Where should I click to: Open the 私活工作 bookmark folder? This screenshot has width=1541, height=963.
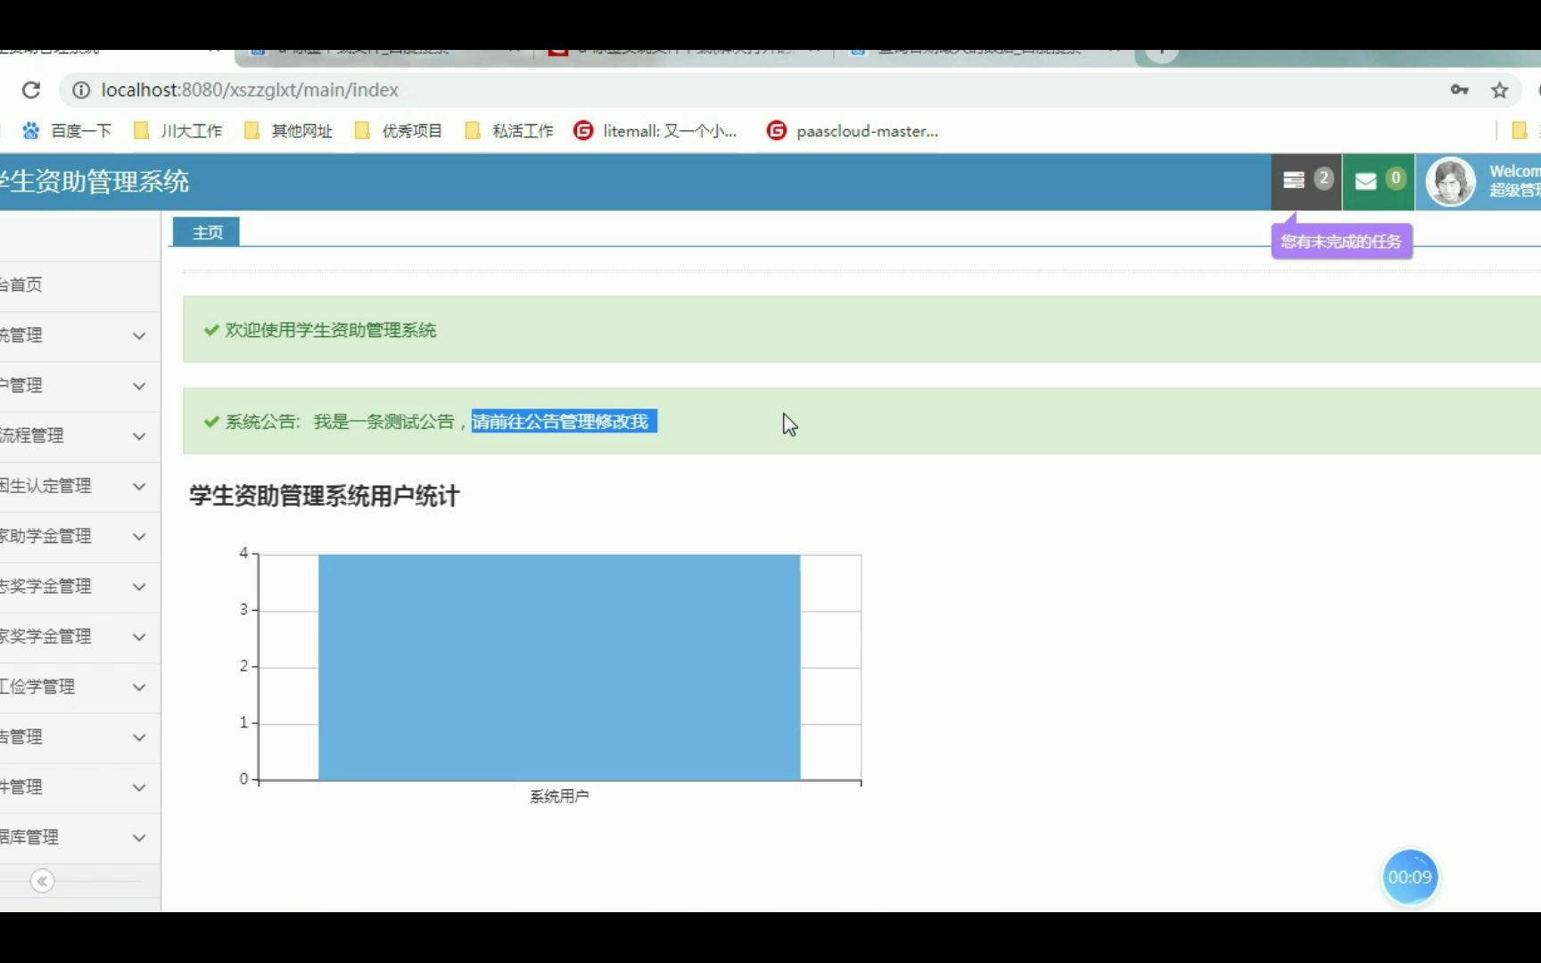click(x=509, y=131)
